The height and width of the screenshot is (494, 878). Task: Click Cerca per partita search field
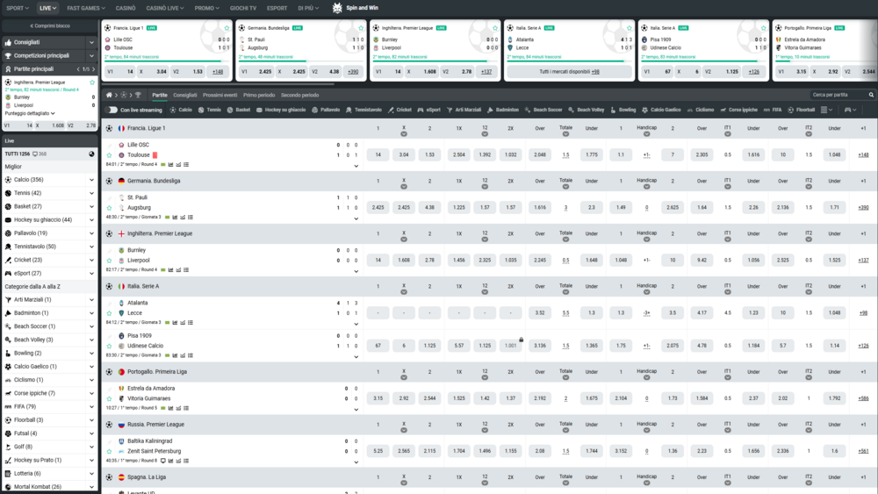(x=837, y=95)
